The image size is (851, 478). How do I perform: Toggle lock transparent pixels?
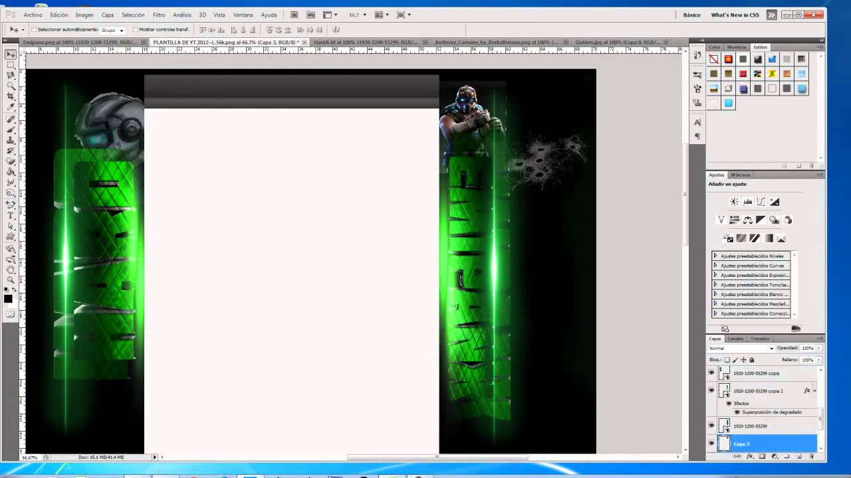click(x=727, y=360)
